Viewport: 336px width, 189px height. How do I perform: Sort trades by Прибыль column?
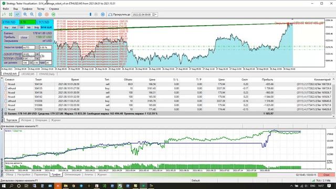(267, 79)
